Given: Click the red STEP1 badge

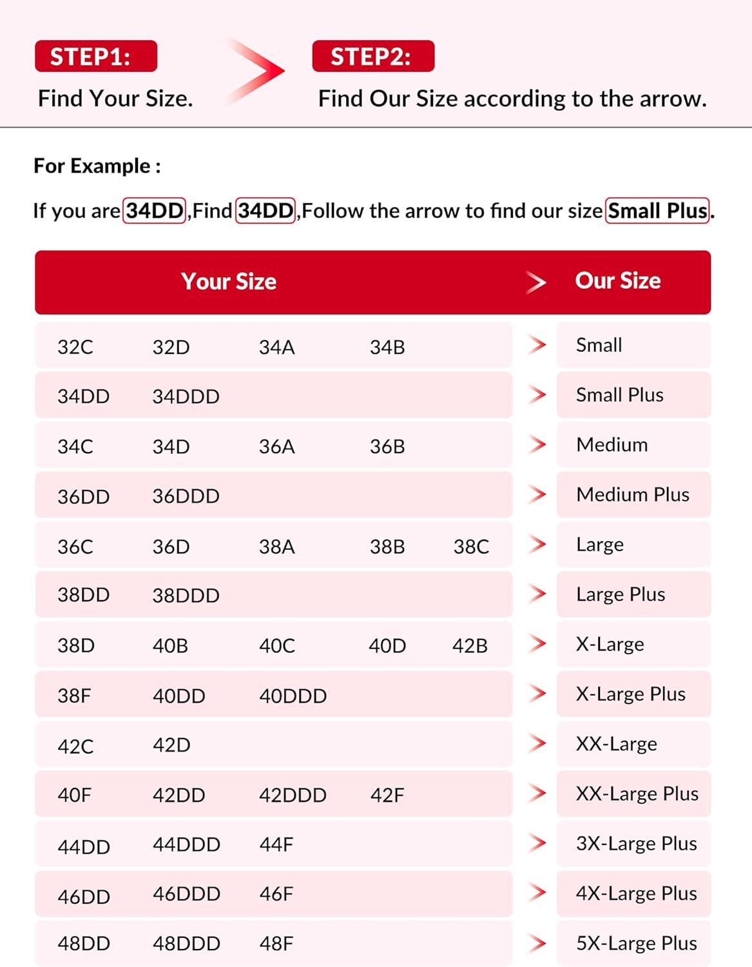Looking at the screenshot, I should [96, 57].
